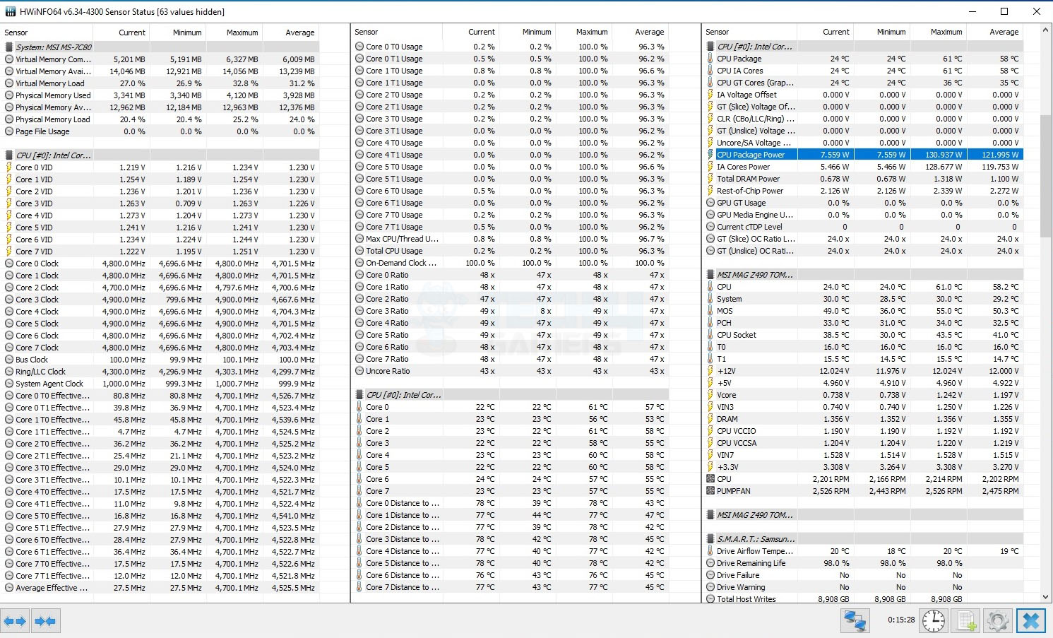1053x638 pixels.
Task: Click the fan icon beside CPU RPM row
Action: click(x=710, y=479)
